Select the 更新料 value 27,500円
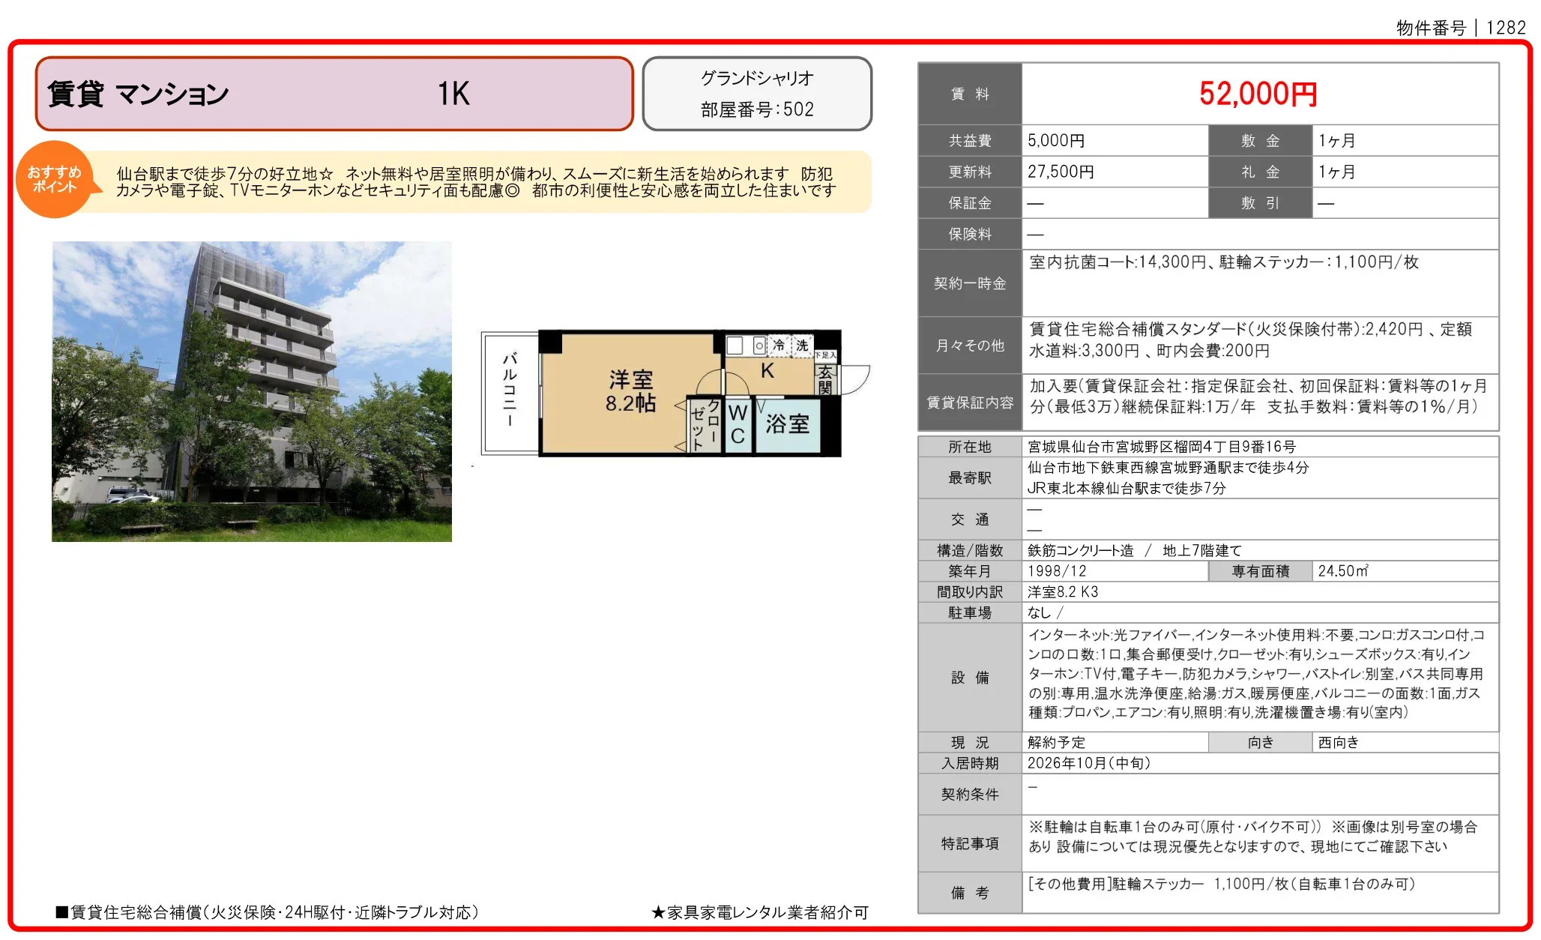Image resolution: width=1541 pixels, height=940 pixels. (x=1061, y=172)
